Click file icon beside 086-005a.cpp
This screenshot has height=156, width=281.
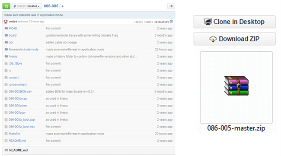(x=6, y=98)
